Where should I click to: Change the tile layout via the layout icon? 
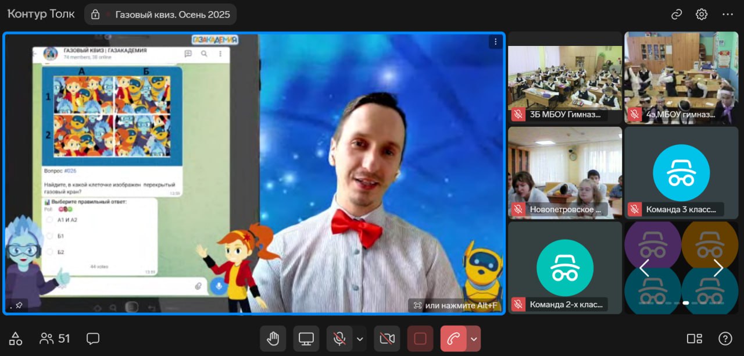click(x=695, y=339)
